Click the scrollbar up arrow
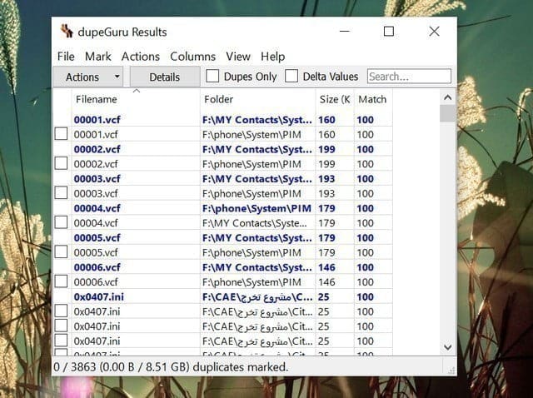 point(448,97)
